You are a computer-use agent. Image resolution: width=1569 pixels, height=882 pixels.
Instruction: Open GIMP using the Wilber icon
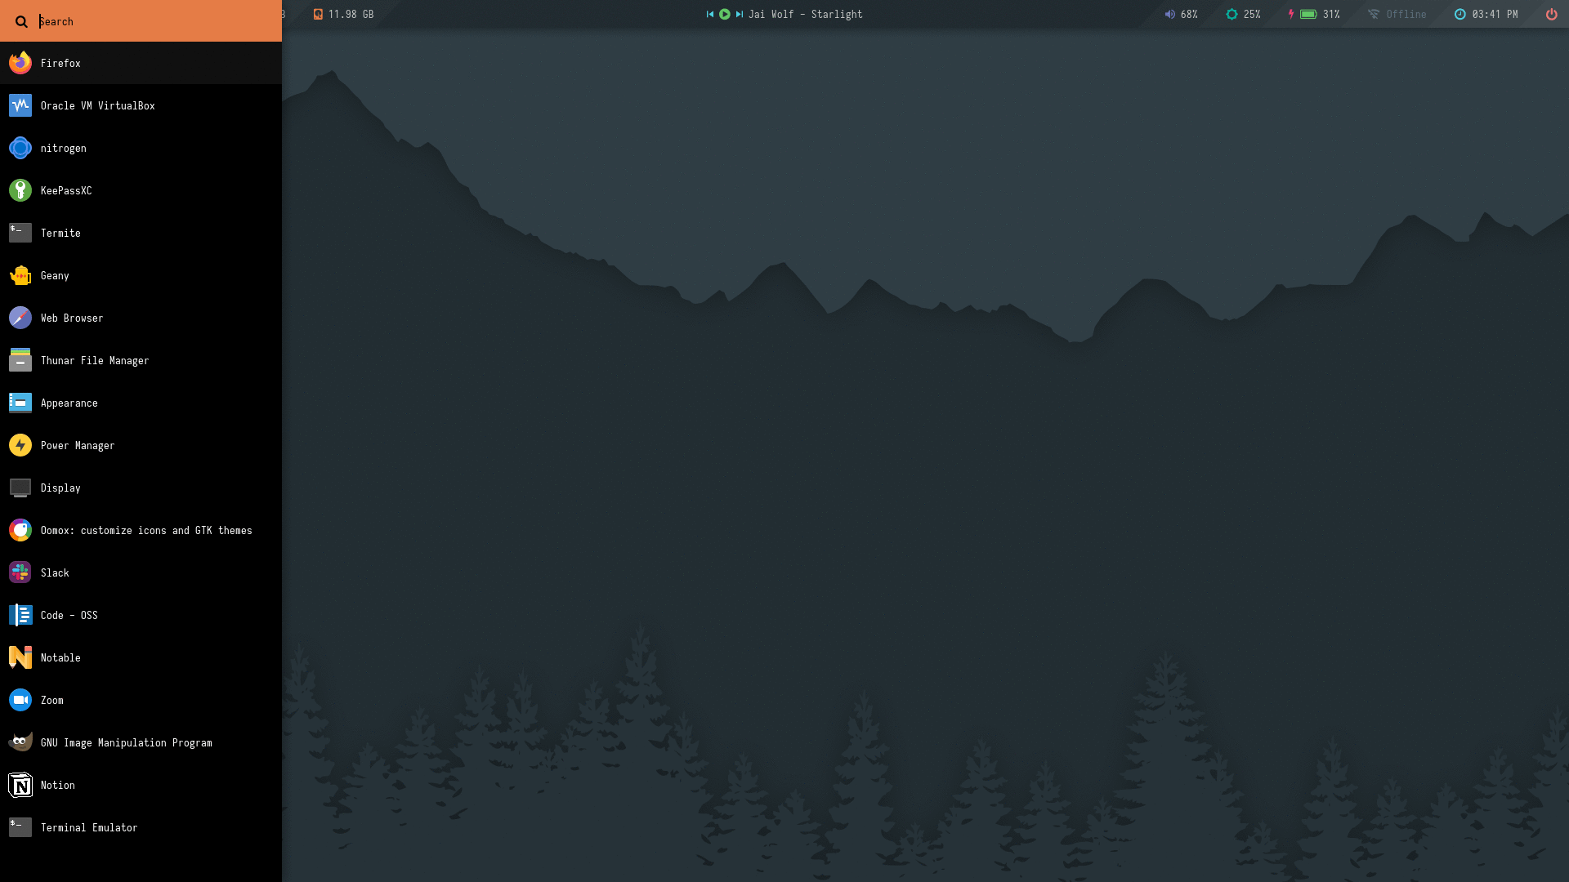pos(20,742)
